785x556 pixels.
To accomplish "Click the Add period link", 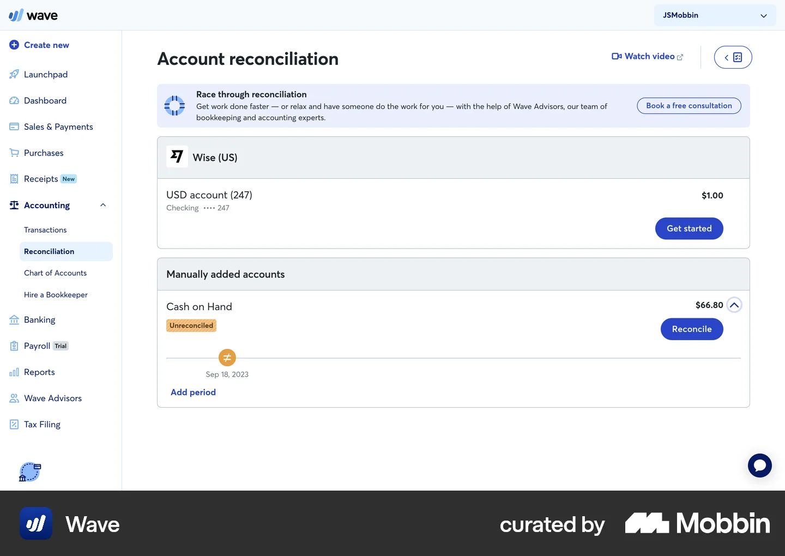I will click(193, 392).
